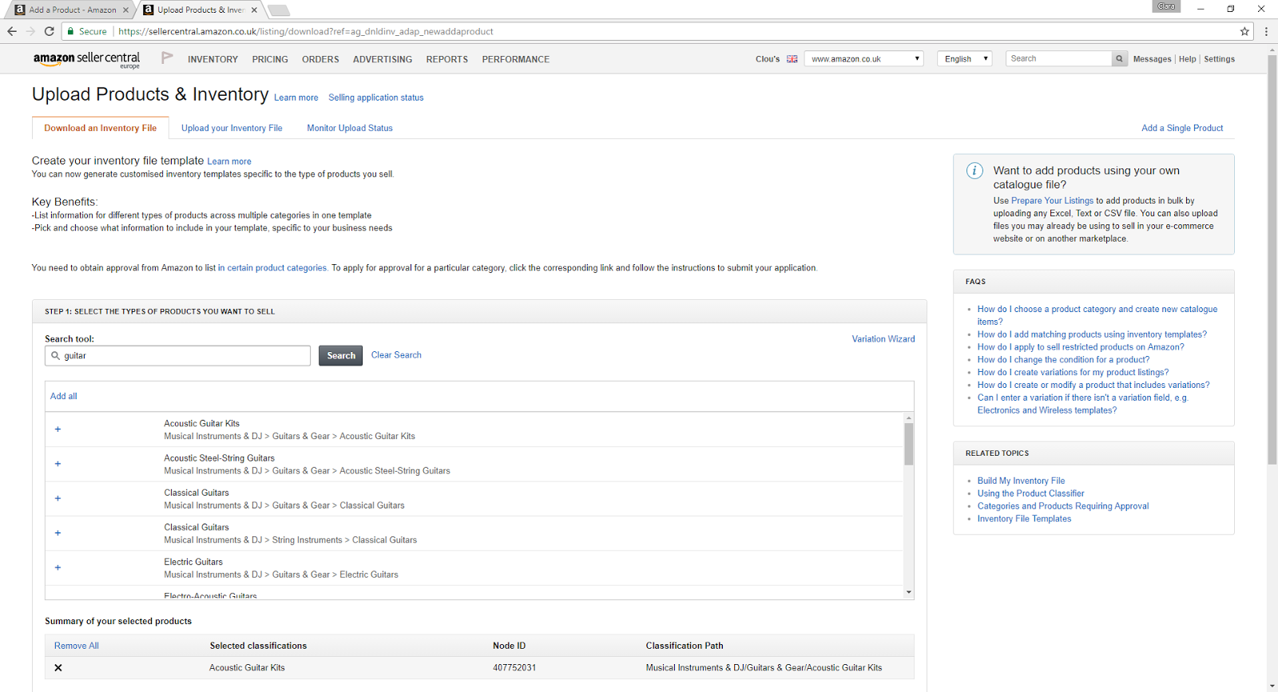The height and width of the screenshot is (692, 1278).
Task: Reload the page with refresh icon
Action: click(49, 31)
